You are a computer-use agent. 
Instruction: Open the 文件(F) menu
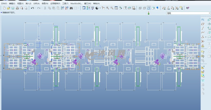(4, 4)
